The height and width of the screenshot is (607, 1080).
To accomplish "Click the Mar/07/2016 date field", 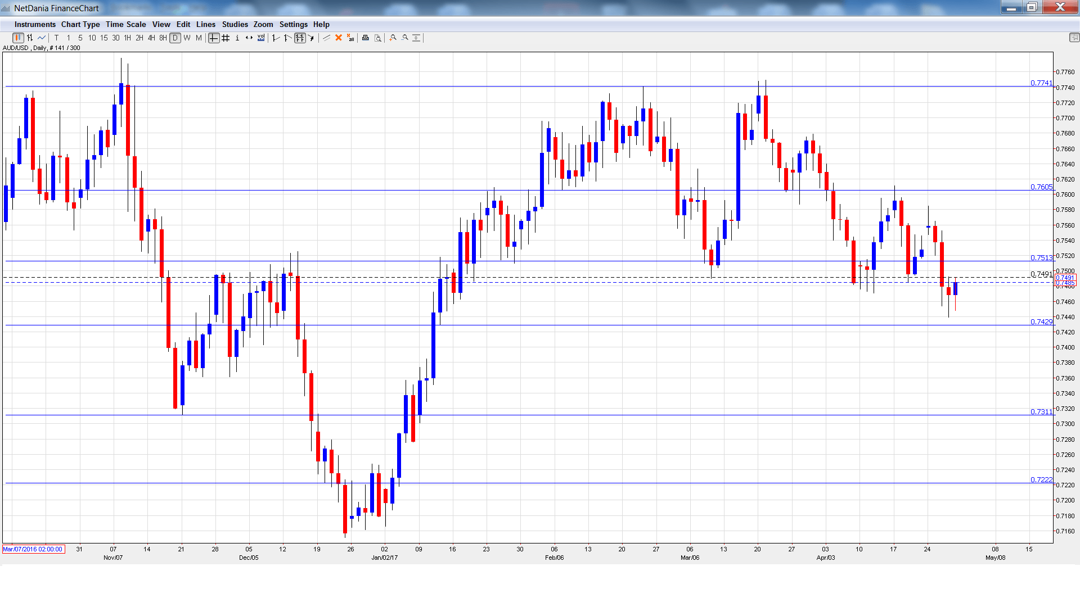I will click(33, 549).
